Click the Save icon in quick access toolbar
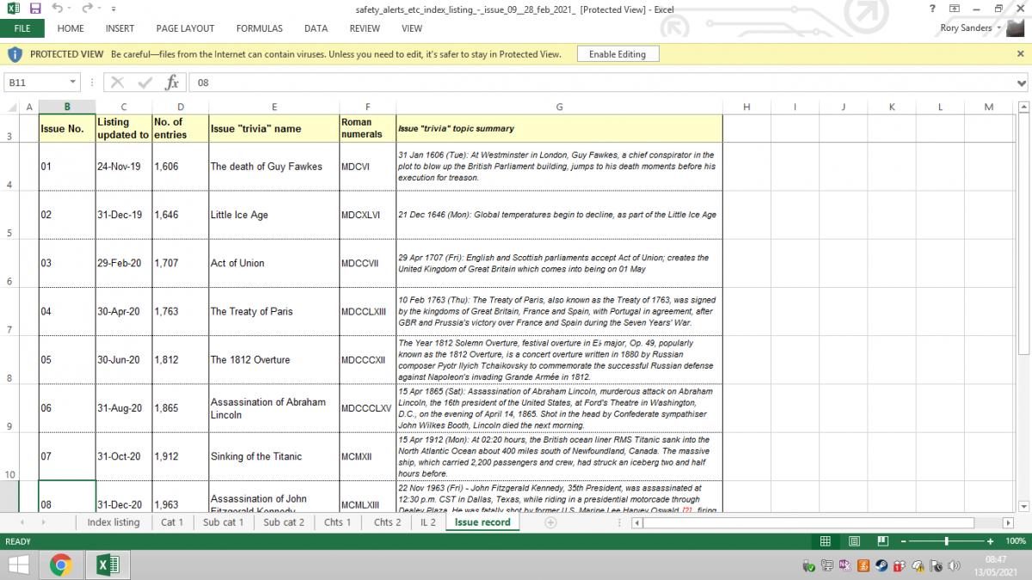This screenshot has height=580, width=1032. tap(35, 9)
